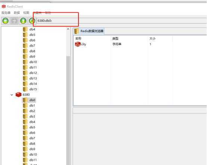Switch to the Redis数据浏览器 tab

tap(89, 31)
